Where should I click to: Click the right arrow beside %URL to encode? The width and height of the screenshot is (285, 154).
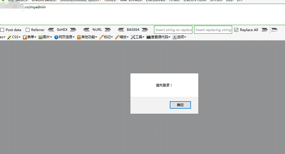[107, 30]
